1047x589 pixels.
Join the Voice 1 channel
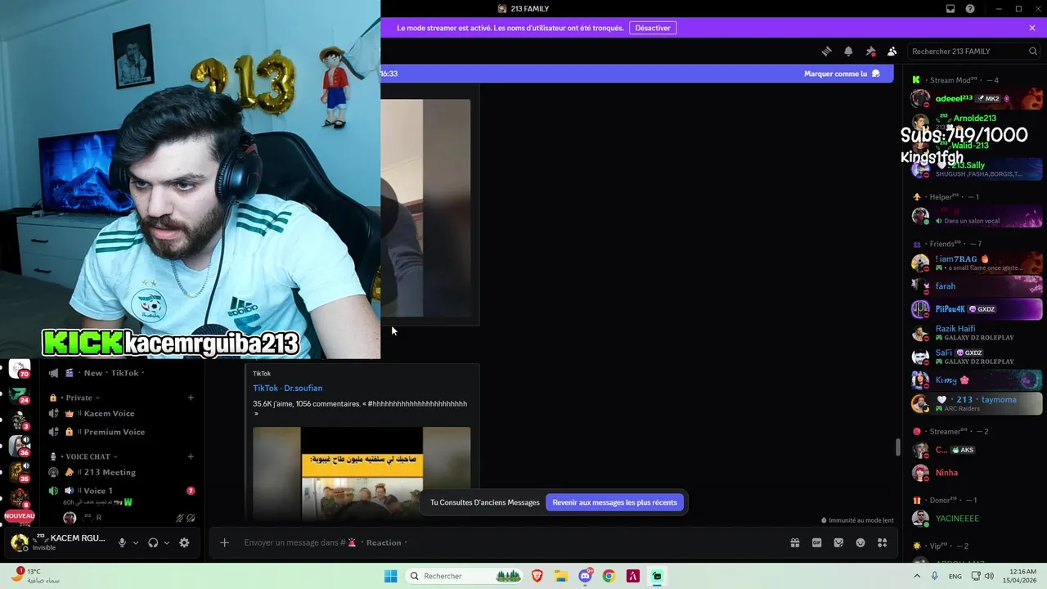[121, 491]
